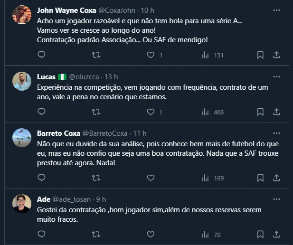Reply to Barreto Coxa's tweet

[x=41, y=178]
